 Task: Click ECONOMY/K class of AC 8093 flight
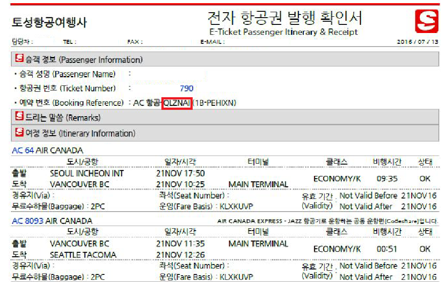point(337,249)
